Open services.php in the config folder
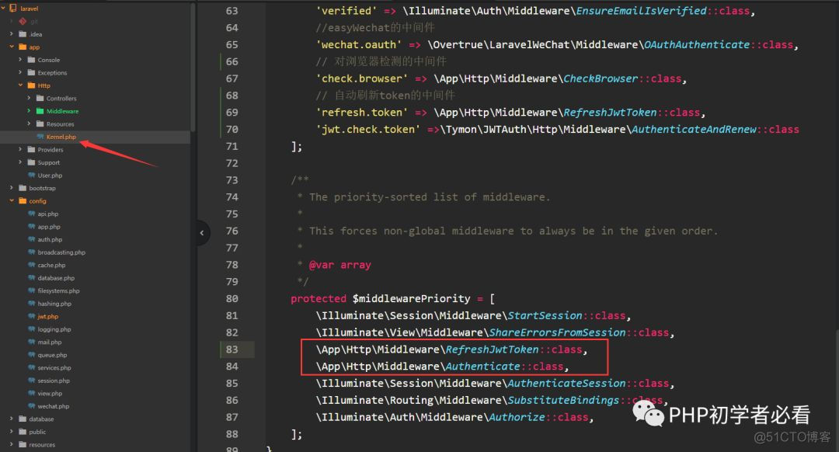Image resolution: width=839 pixels, height=452 pixels. coord(54,368)
